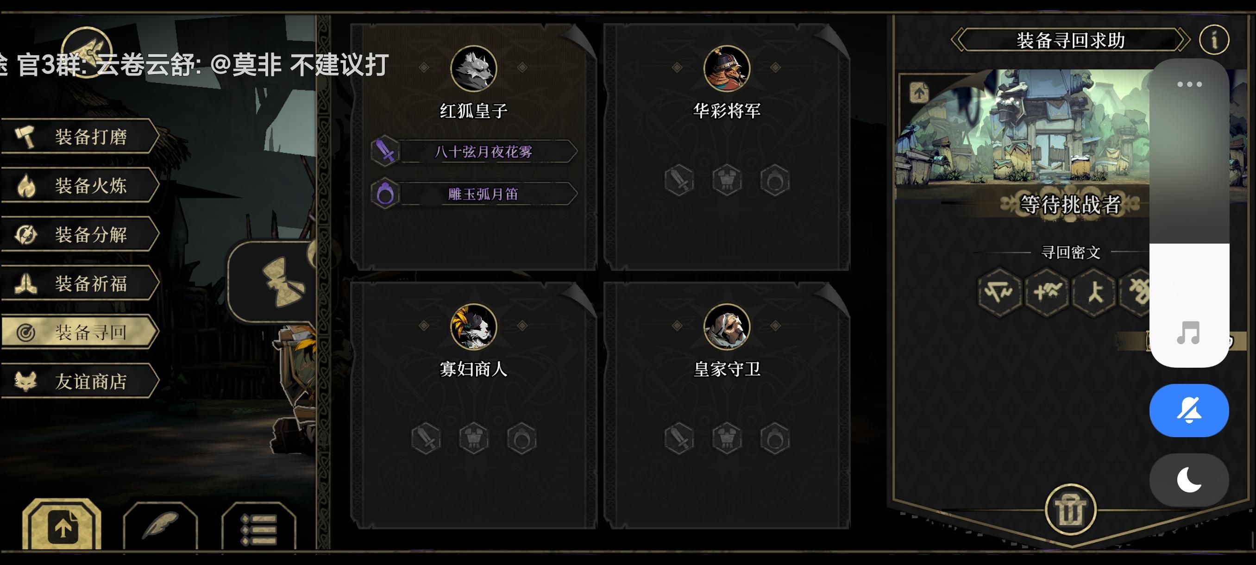The width and height of the screenshot is (1256, 565).
Task: Tap the trash bin icon at panel bottom
Action: click(1070, 509)
